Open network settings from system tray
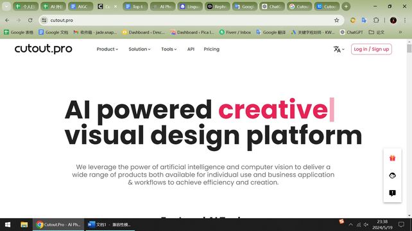The width and height of the screenshot is (412, 231). (359, 225)
